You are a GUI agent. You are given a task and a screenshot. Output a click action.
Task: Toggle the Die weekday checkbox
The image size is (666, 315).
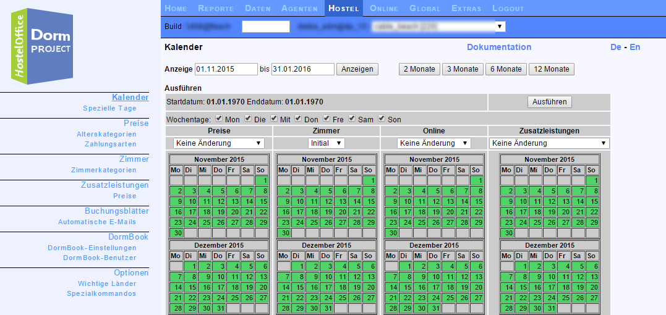248,118
